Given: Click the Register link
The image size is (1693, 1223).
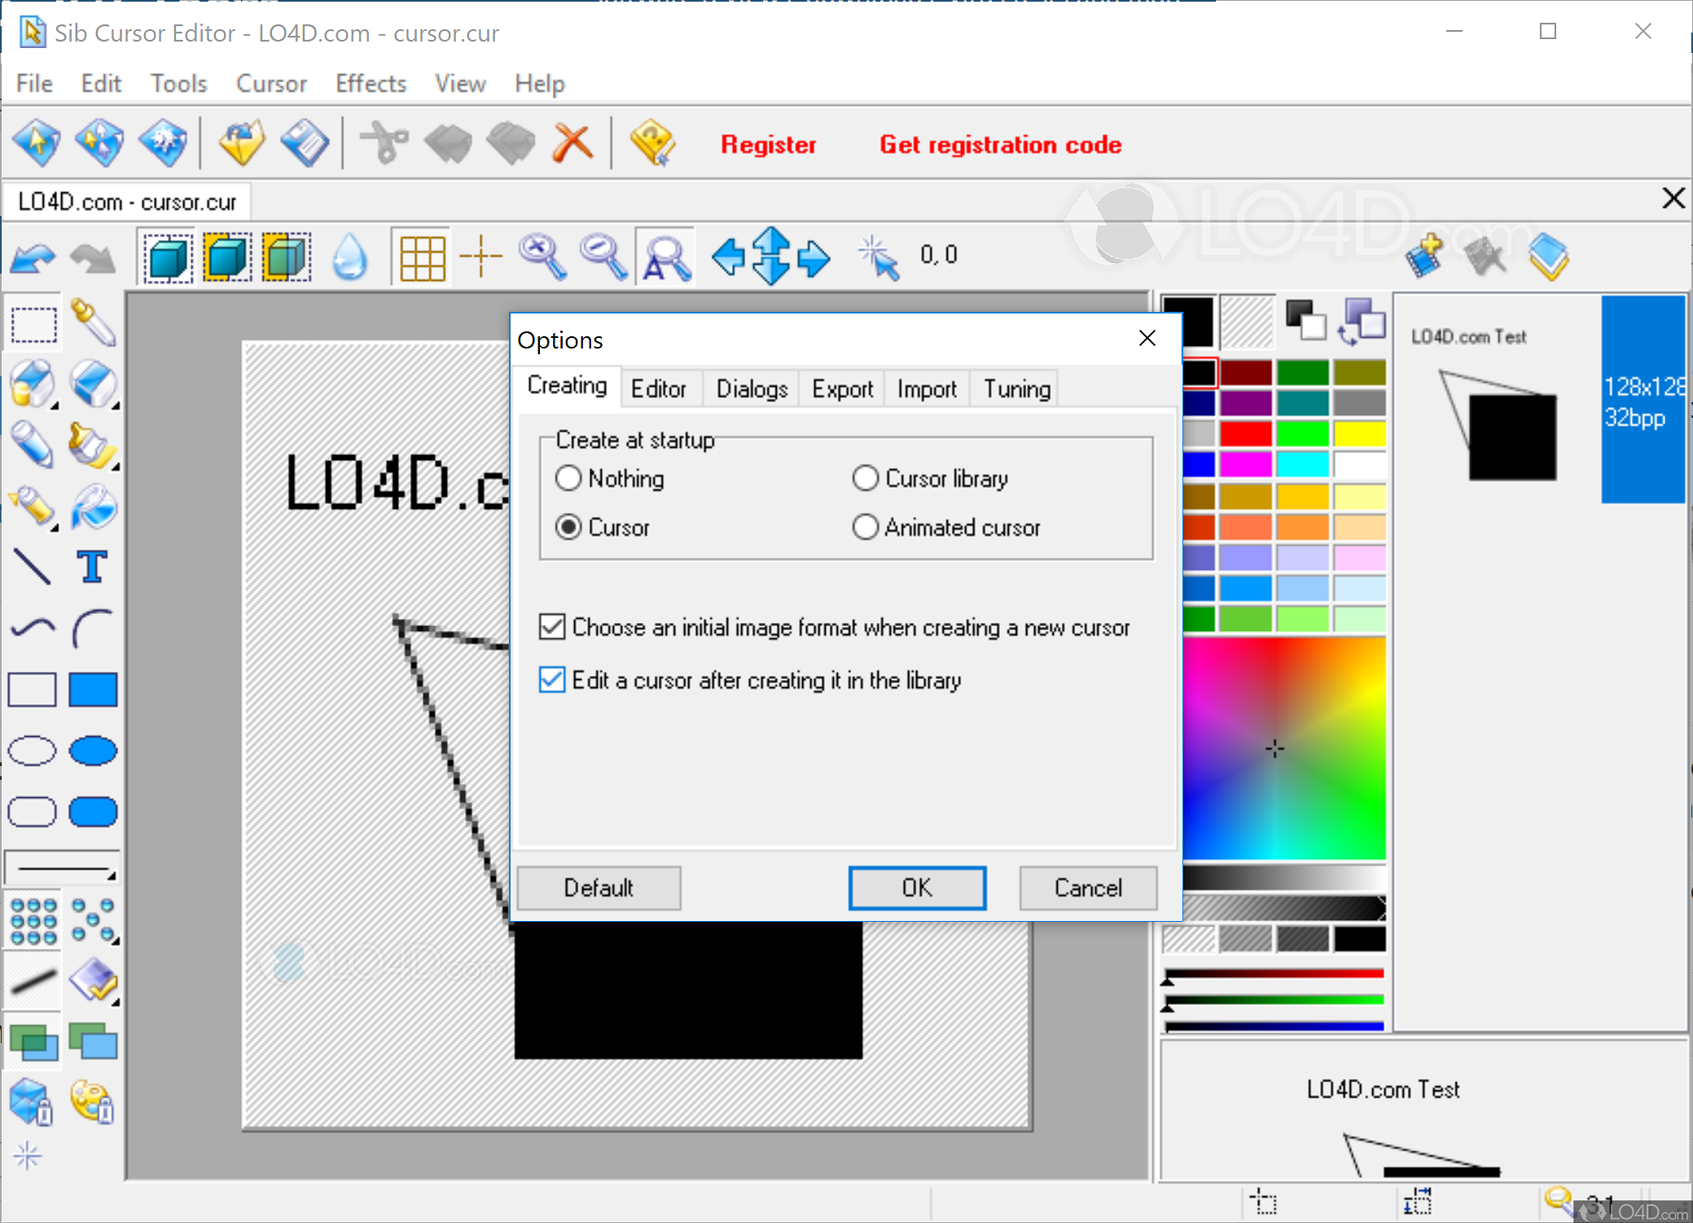Looking at the screenshot, I should pos(768,144).
